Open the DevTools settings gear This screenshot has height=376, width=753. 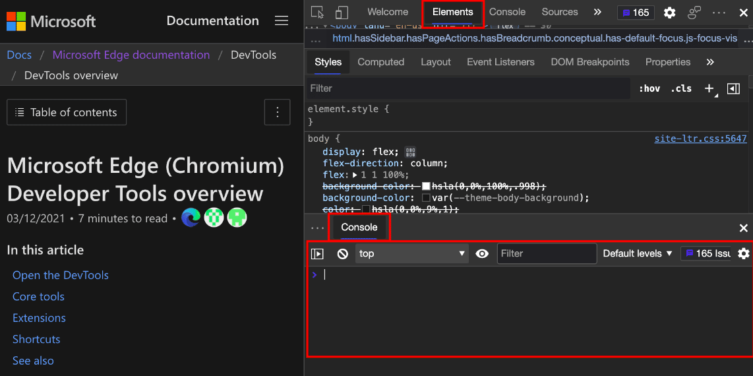[669, 13]
